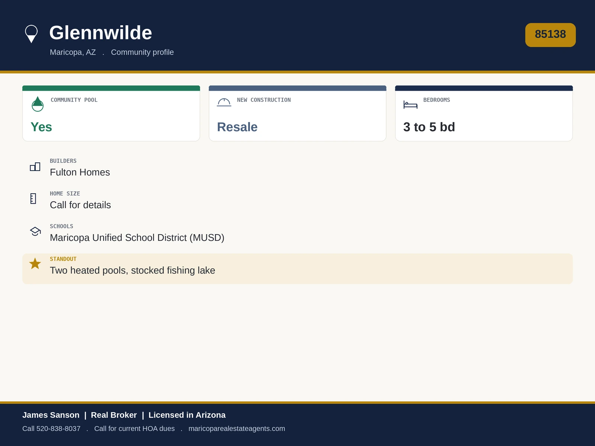
Task: Click the green water drop pool icon
Action: tap(38, 104)
